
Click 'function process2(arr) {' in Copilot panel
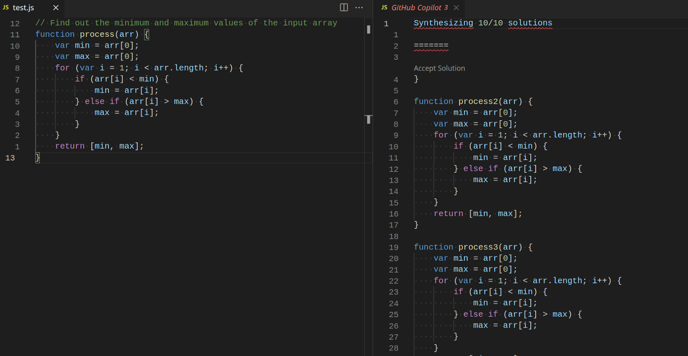473,102
